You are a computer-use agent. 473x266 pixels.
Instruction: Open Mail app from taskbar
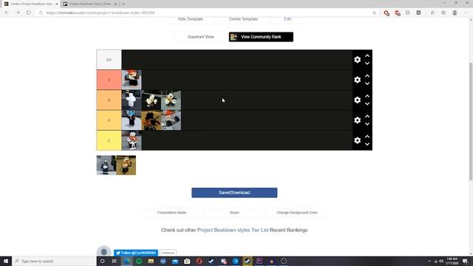point(175,261)
